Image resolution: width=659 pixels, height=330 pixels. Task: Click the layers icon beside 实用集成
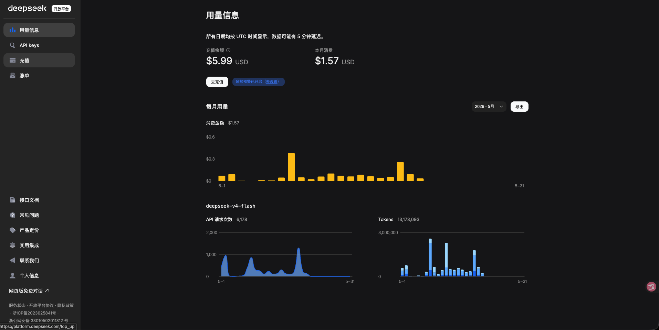[12, 245]
